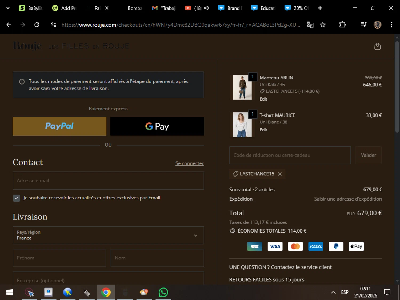Image resolution: width=400 pixels, height=300 pixels.
Task: Reload the current page
Action: [x=37, y=25]
